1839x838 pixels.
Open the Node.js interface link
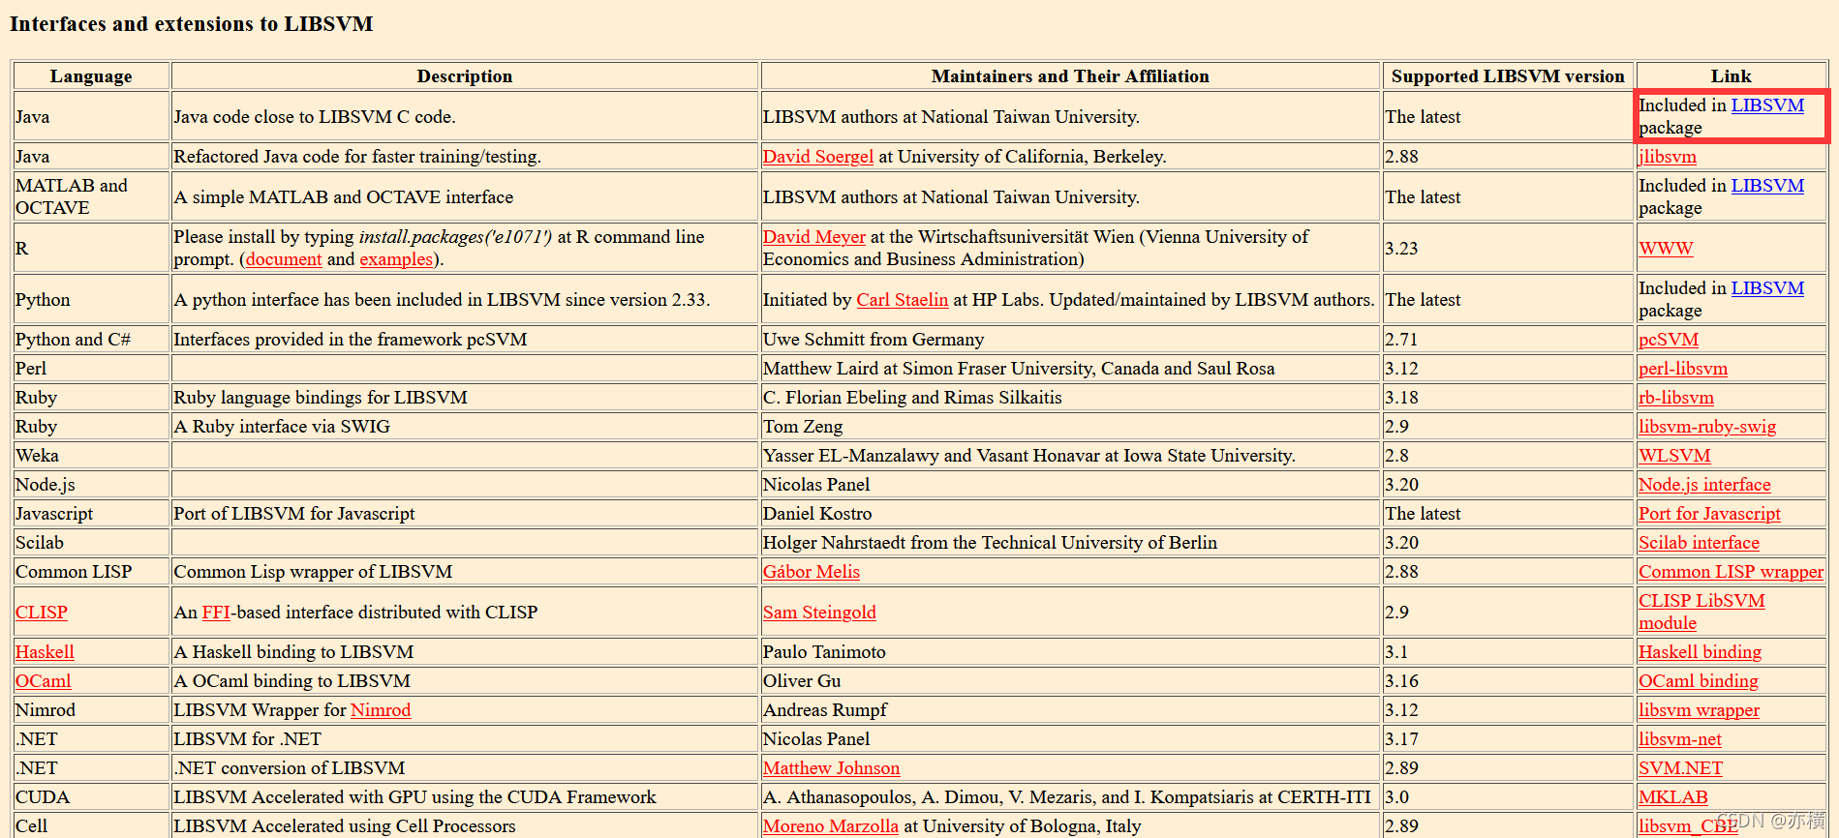click(1704, 485)
